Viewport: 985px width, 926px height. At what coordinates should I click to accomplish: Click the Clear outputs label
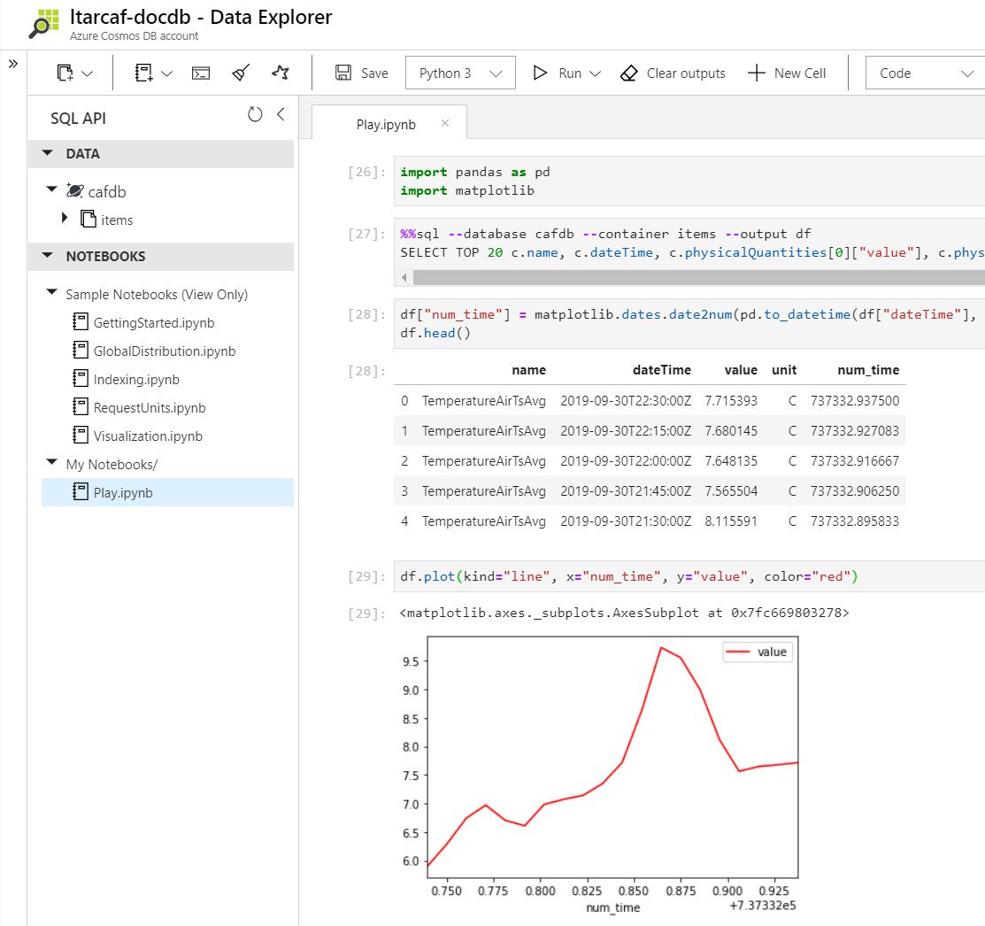686,73
